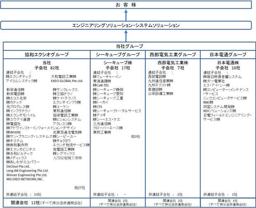Select ㈱CaN-TEC entry

point(101,85)
